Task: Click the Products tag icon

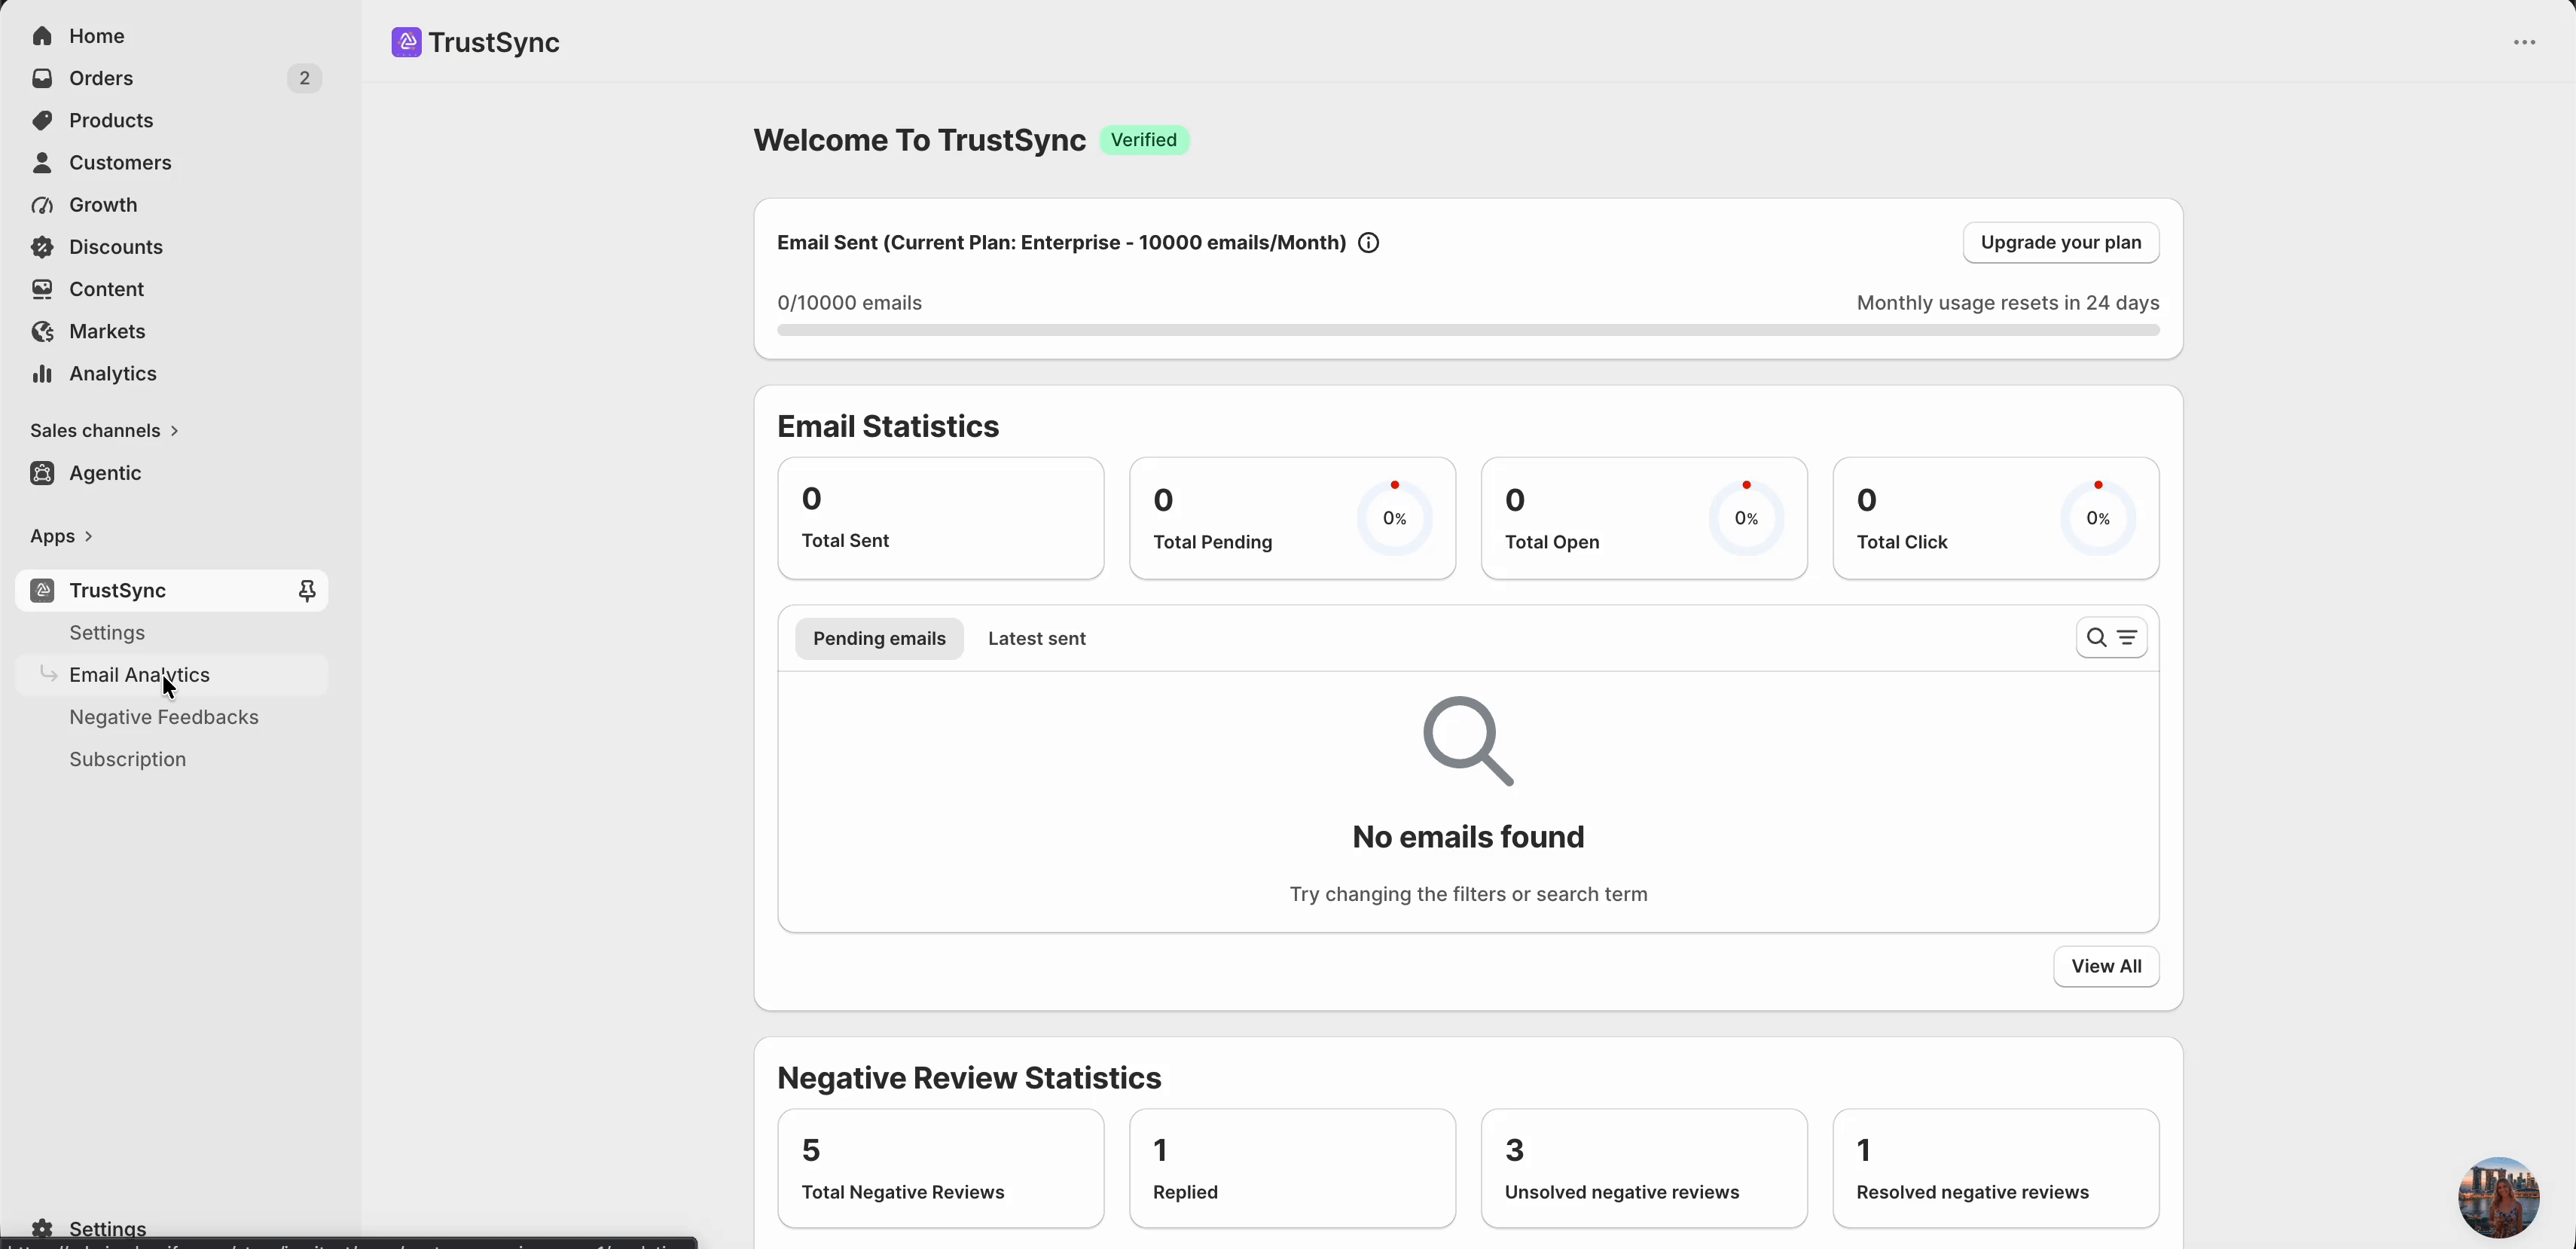Action: 42,120
